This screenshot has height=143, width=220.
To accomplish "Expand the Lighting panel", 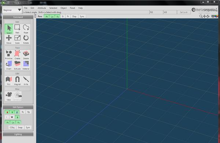I will 18,134.
